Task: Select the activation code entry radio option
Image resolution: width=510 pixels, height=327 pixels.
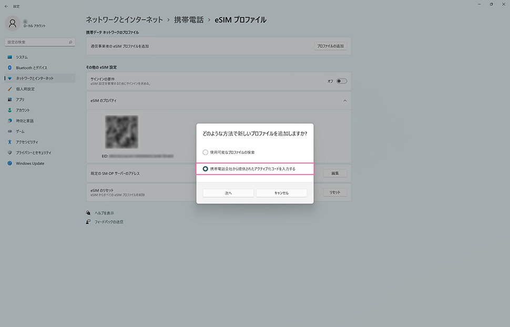Action: pos(206,169)
